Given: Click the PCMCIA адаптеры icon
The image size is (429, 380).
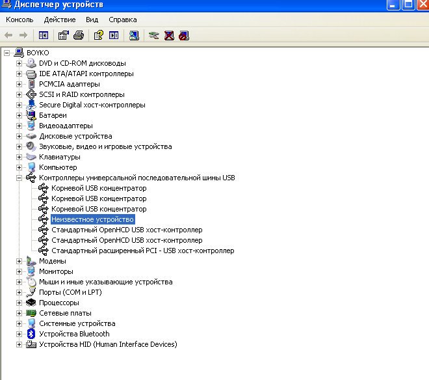Looking at the screenshot, I should pos(32,84).
